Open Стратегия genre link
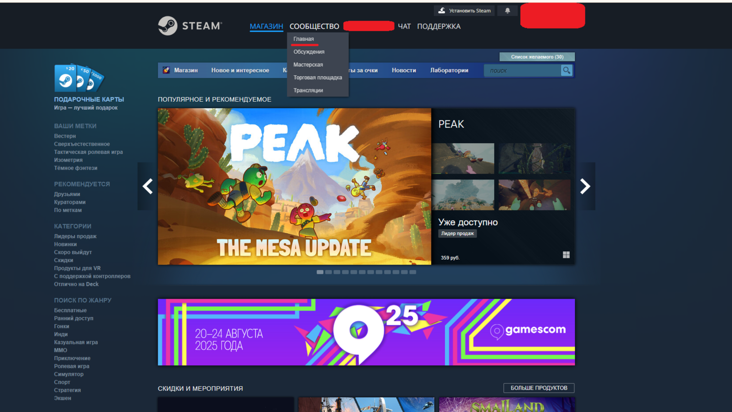This screenshot has height=412, width=732. [x=68, y=390]
